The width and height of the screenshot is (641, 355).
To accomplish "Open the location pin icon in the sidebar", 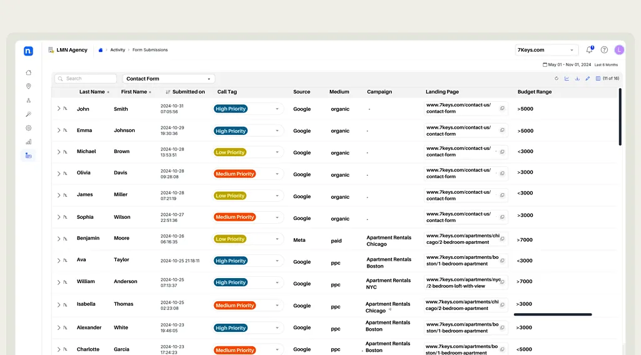I will [x=29, y=86].
